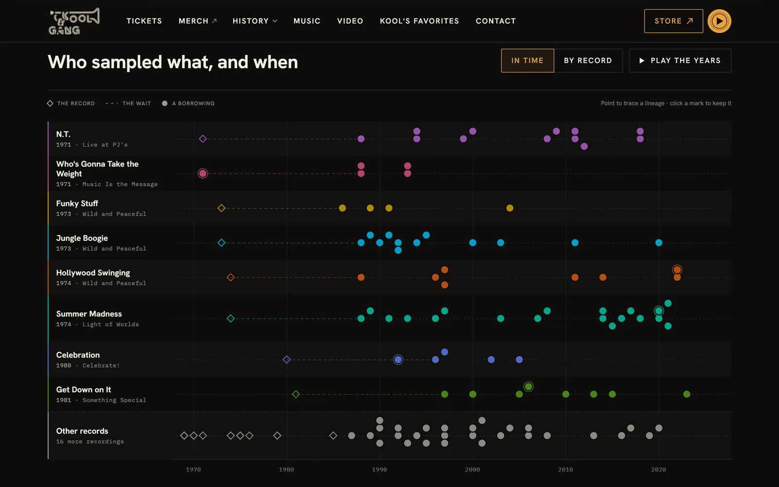Open the Video nav item

click(350, 21)
